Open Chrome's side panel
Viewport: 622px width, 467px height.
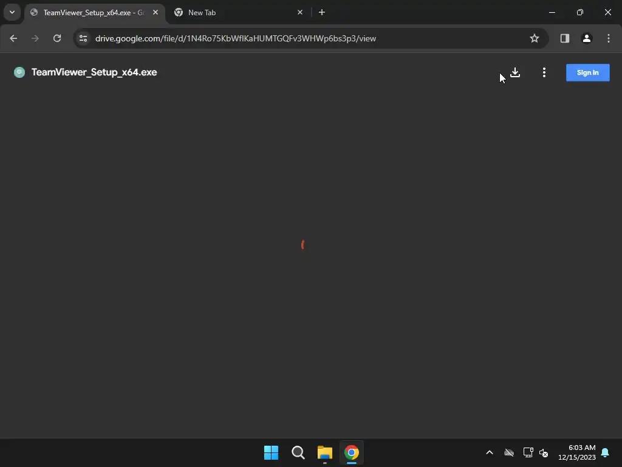565,38
